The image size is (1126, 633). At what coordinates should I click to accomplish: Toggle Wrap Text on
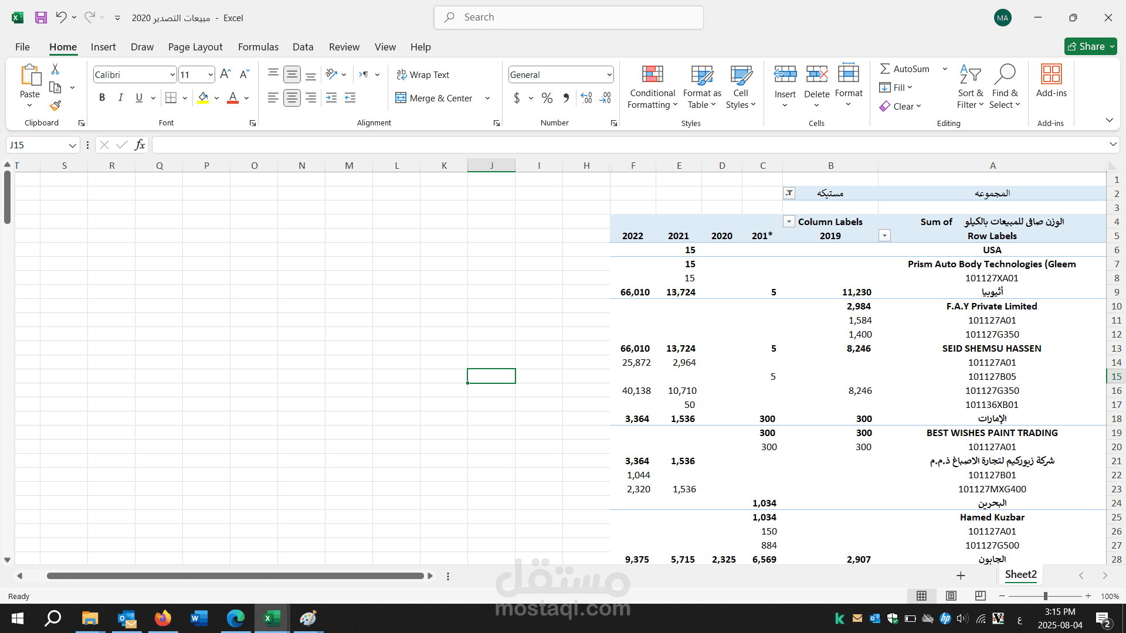tap(422, 74)
